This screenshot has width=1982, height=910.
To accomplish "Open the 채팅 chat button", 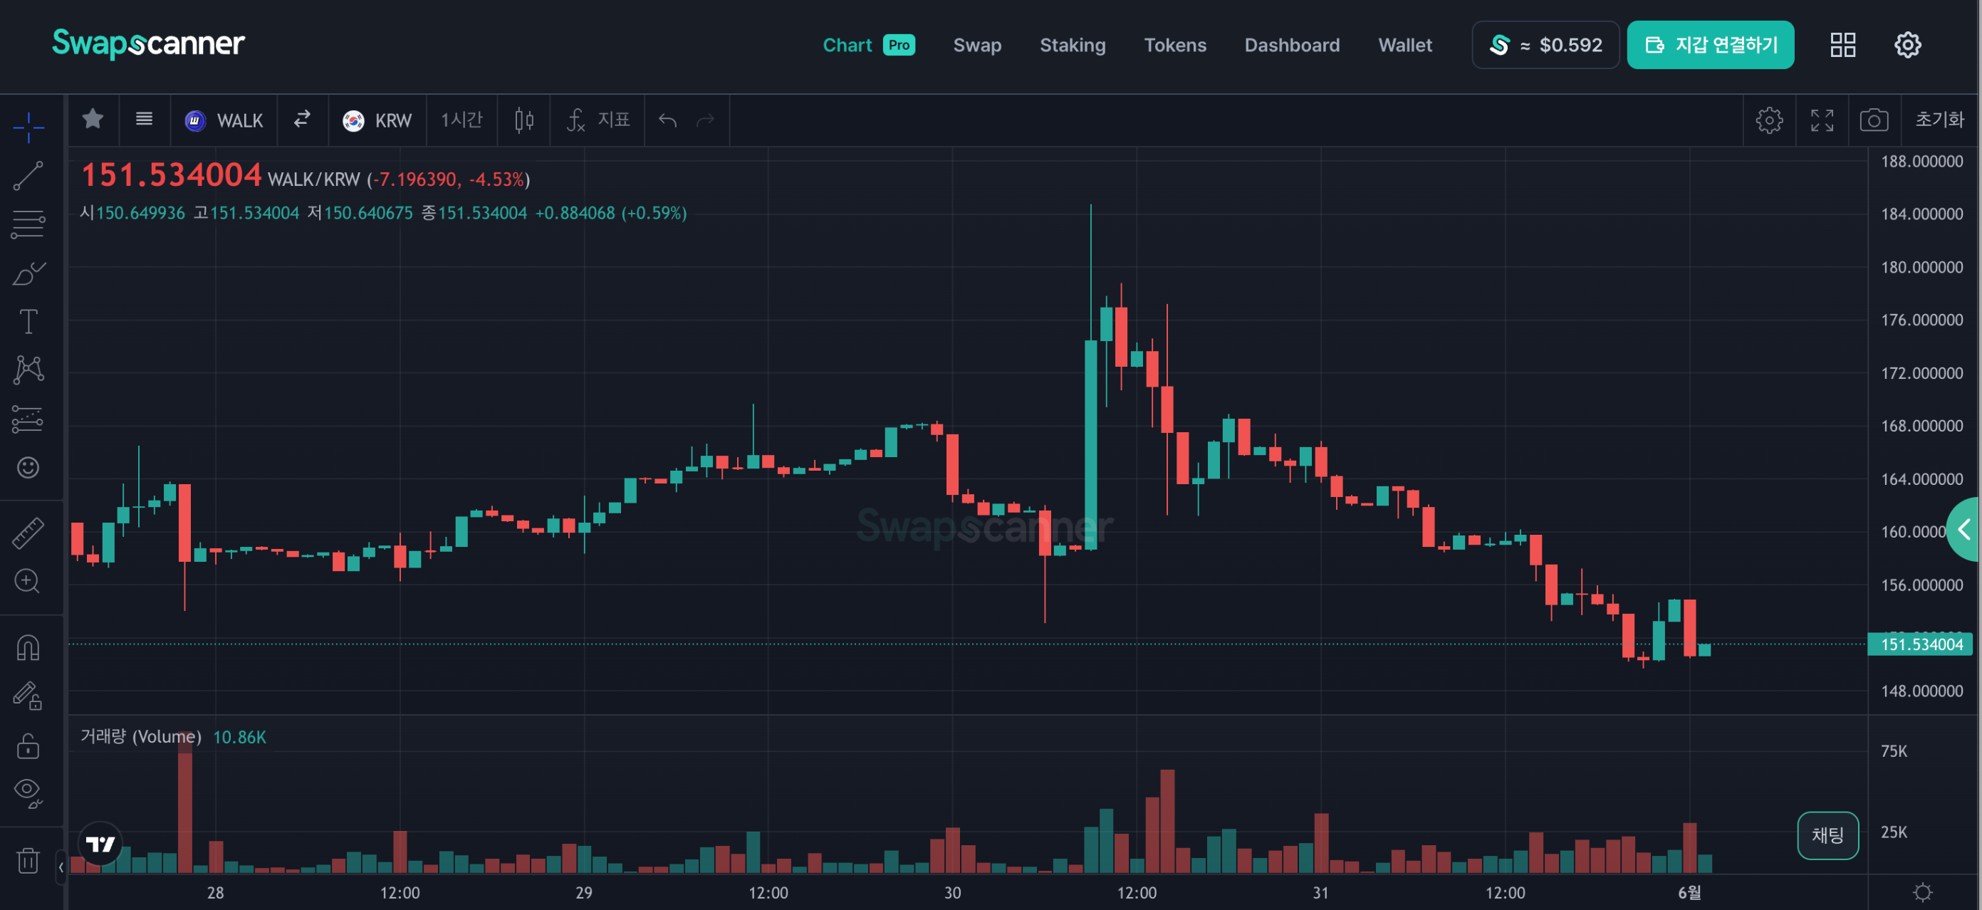I will [x=1827, y=835].
